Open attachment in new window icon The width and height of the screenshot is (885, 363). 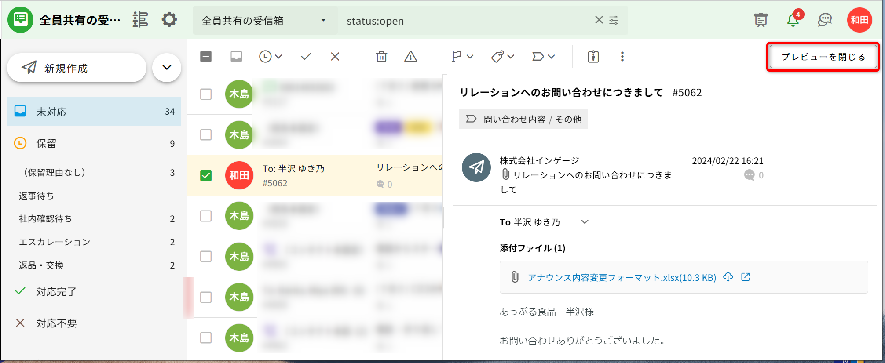click(x=746, y=277)
